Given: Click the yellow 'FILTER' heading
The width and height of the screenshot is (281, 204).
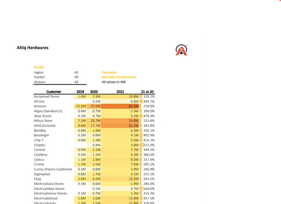Looking at the screenshot, I should 39,67.
